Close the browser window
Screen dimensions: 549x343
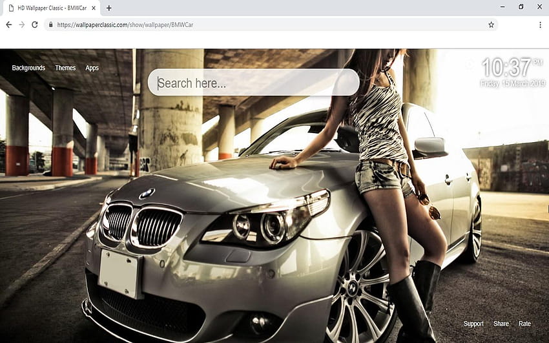[x=539, y=6]
